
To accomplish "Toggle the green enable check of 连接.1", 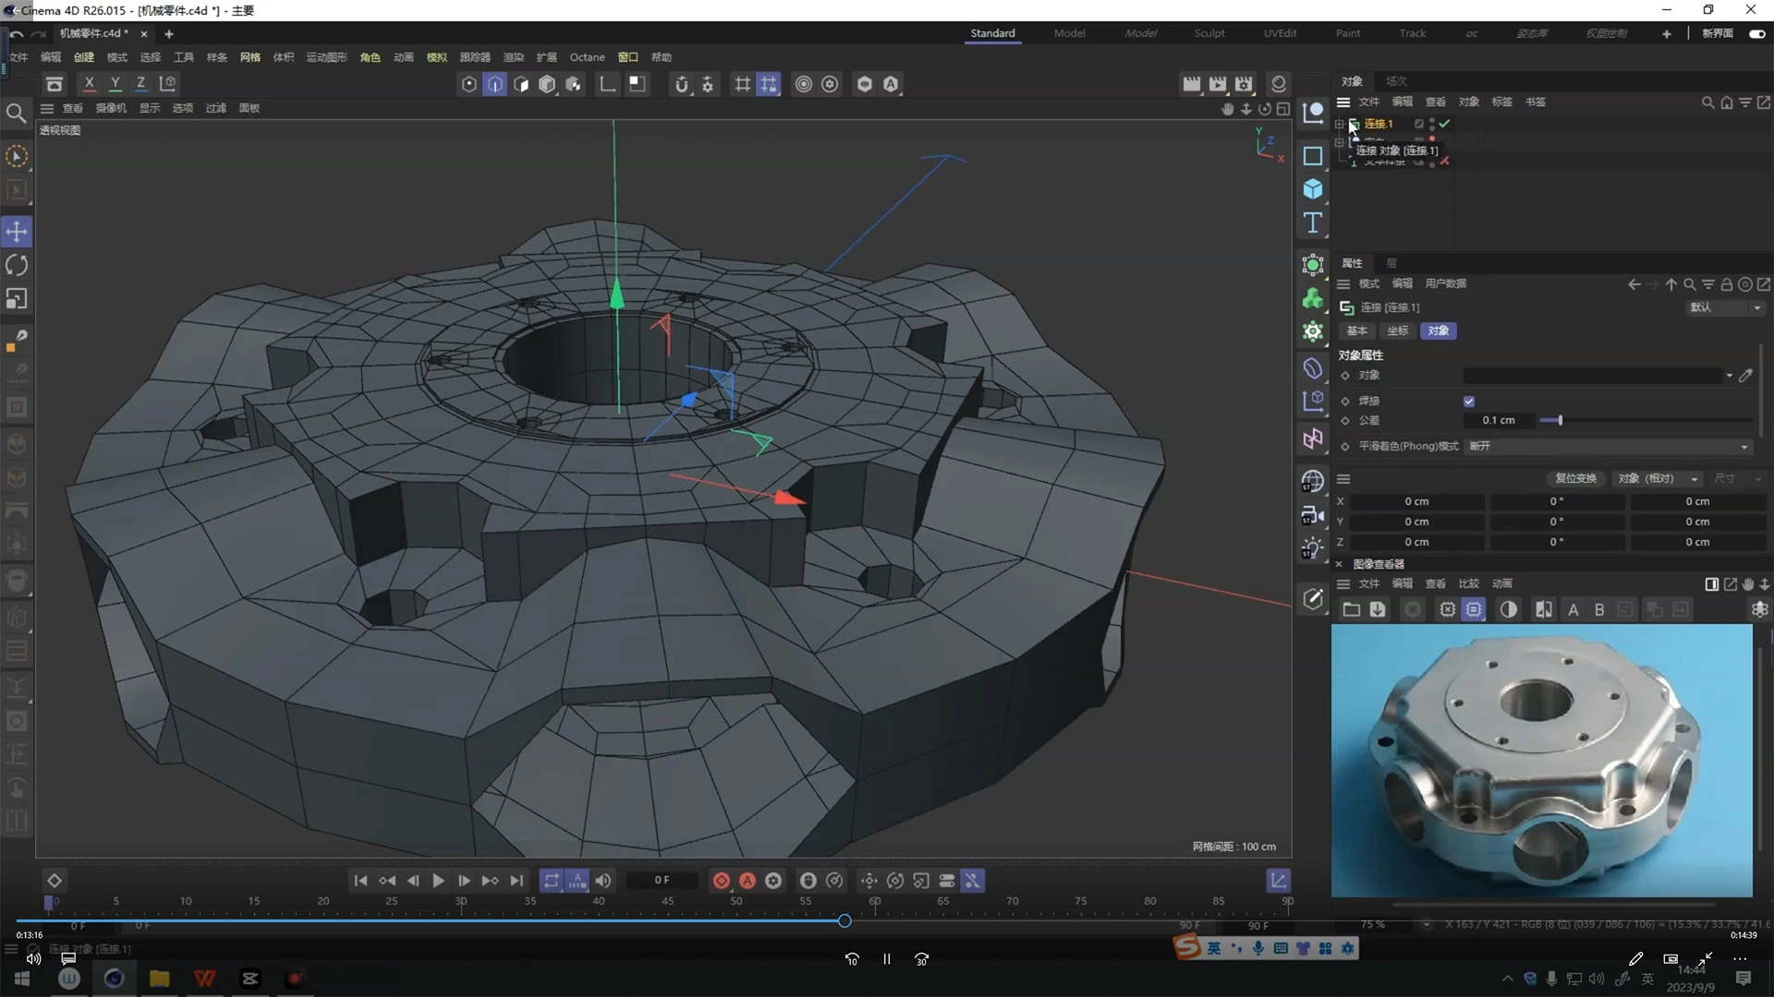I will [1445, 124].
